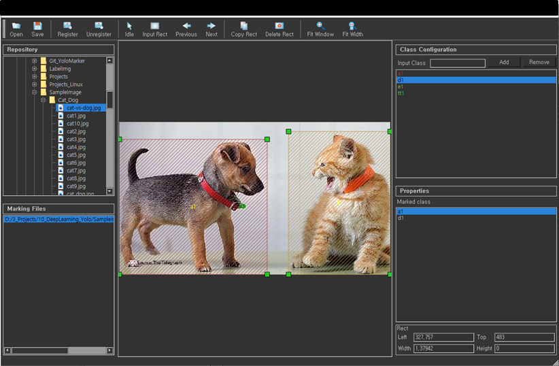The height and width of the screenshot is (366, 559).
Task: Select marked class d1 in Properties
Action: pos(476,218)
